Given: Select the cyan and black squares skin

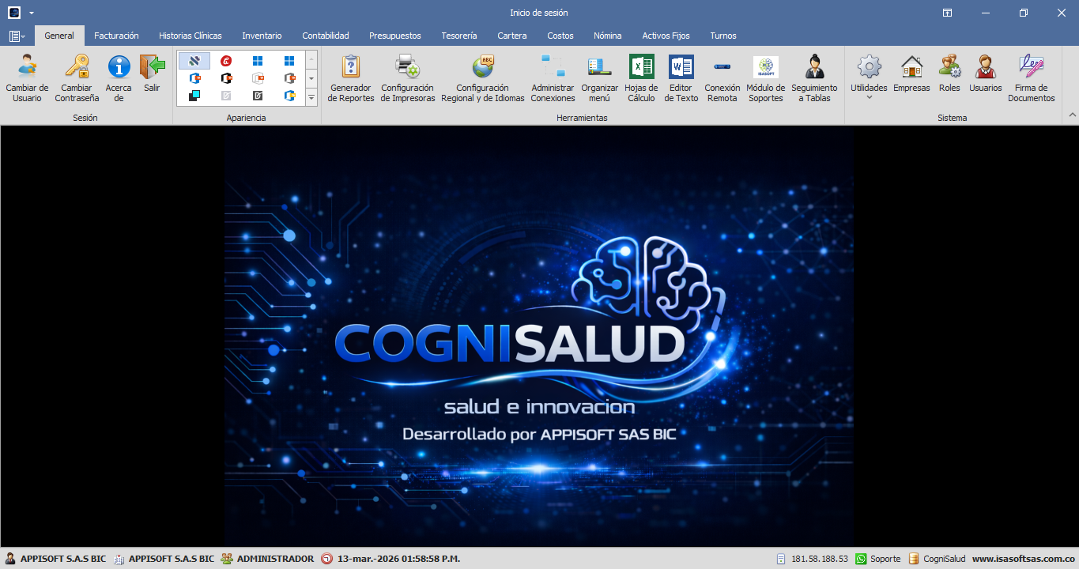Looking at the screenshot, I should (194, 96).
